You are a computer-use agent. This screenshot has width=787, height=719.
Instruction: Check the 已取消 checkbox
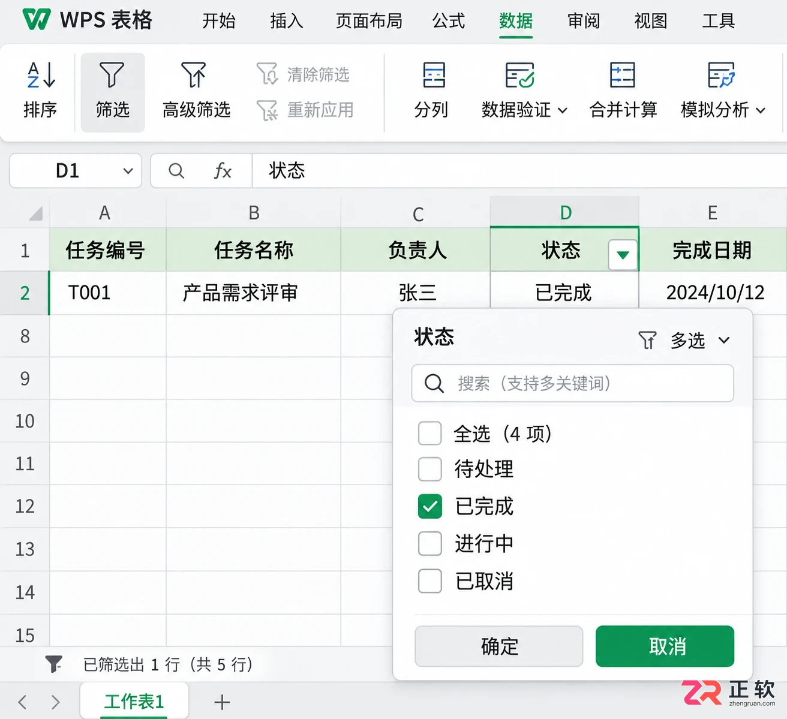click(429, 580)
